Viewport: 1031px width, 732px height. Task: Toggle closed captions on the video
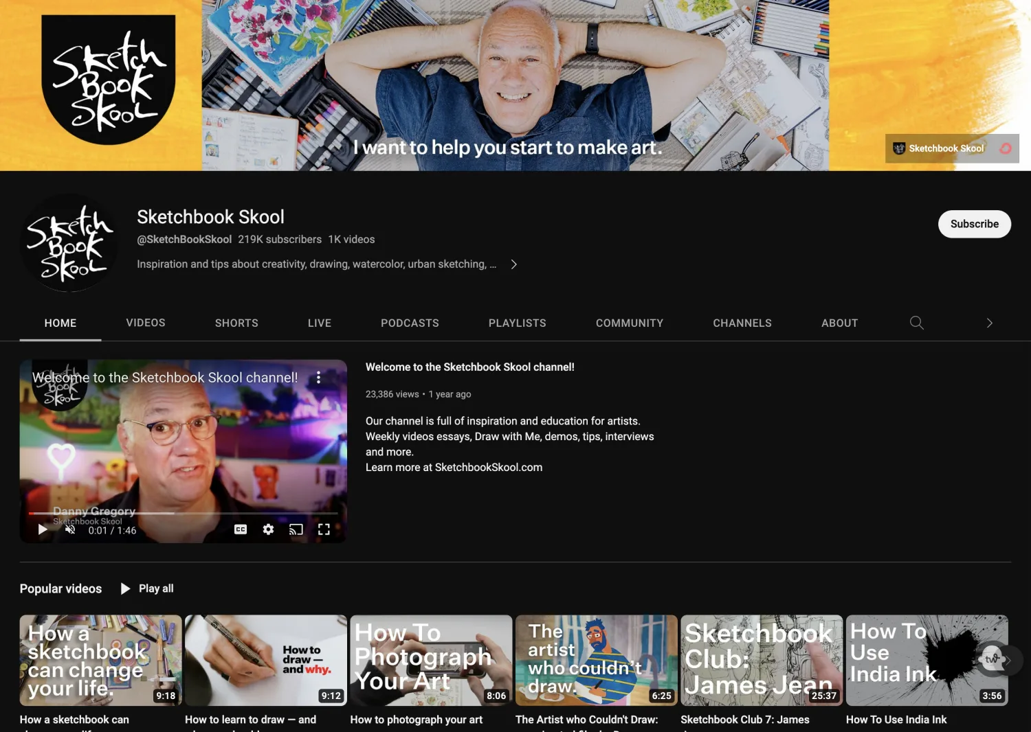coord(241,529)
